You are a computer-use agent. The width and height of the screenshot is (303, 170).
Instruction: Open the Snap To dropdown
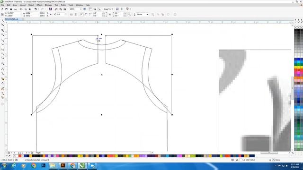tap(108, 9)
